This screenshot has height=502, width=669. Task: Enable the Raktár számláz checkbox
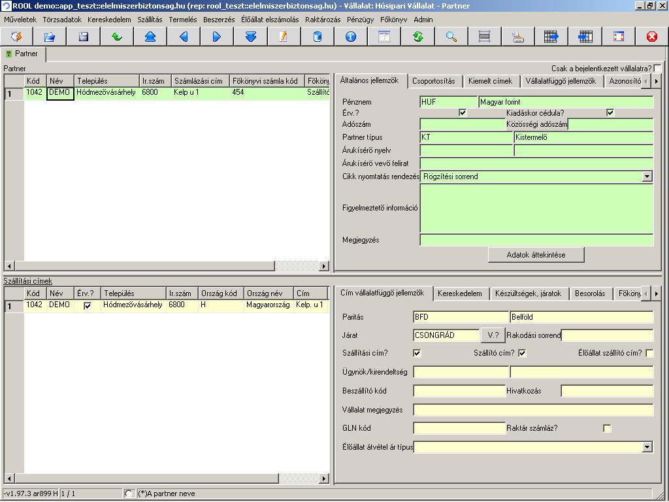click(x=607, y=428)
